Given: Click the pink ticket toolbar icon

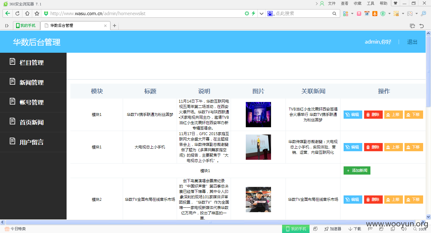Looking at the screenshot, I should [359, 14].
